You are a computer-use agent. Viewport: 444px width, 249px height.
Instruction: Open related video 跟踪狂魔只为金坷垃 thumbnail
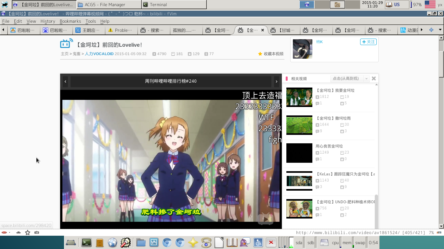[x=299, y=181]
